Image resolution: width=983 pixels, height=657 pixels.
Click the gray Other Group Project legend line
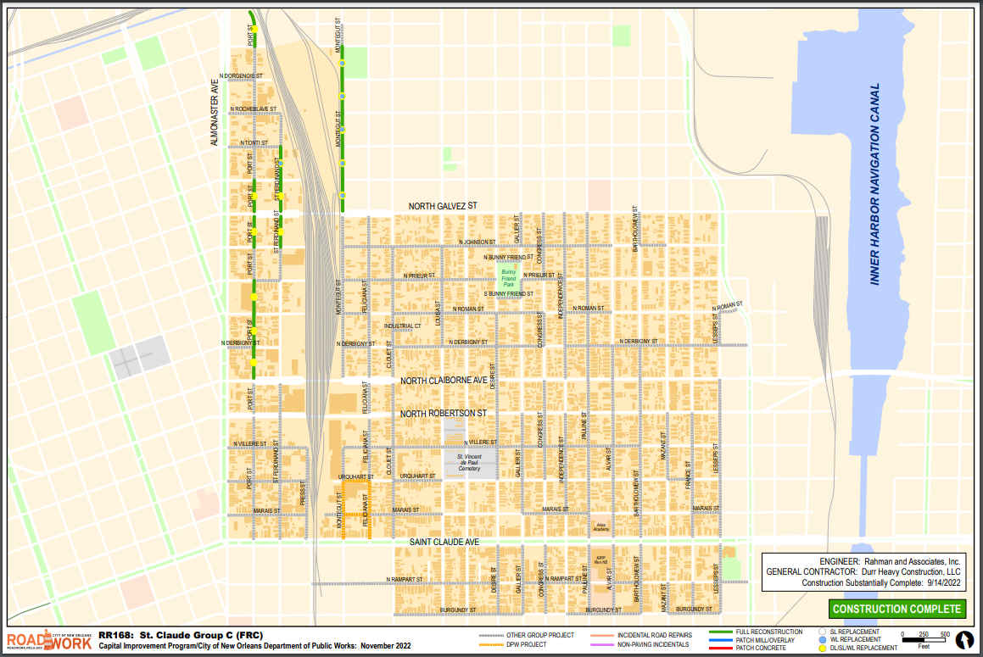click(x=491, y=635)
